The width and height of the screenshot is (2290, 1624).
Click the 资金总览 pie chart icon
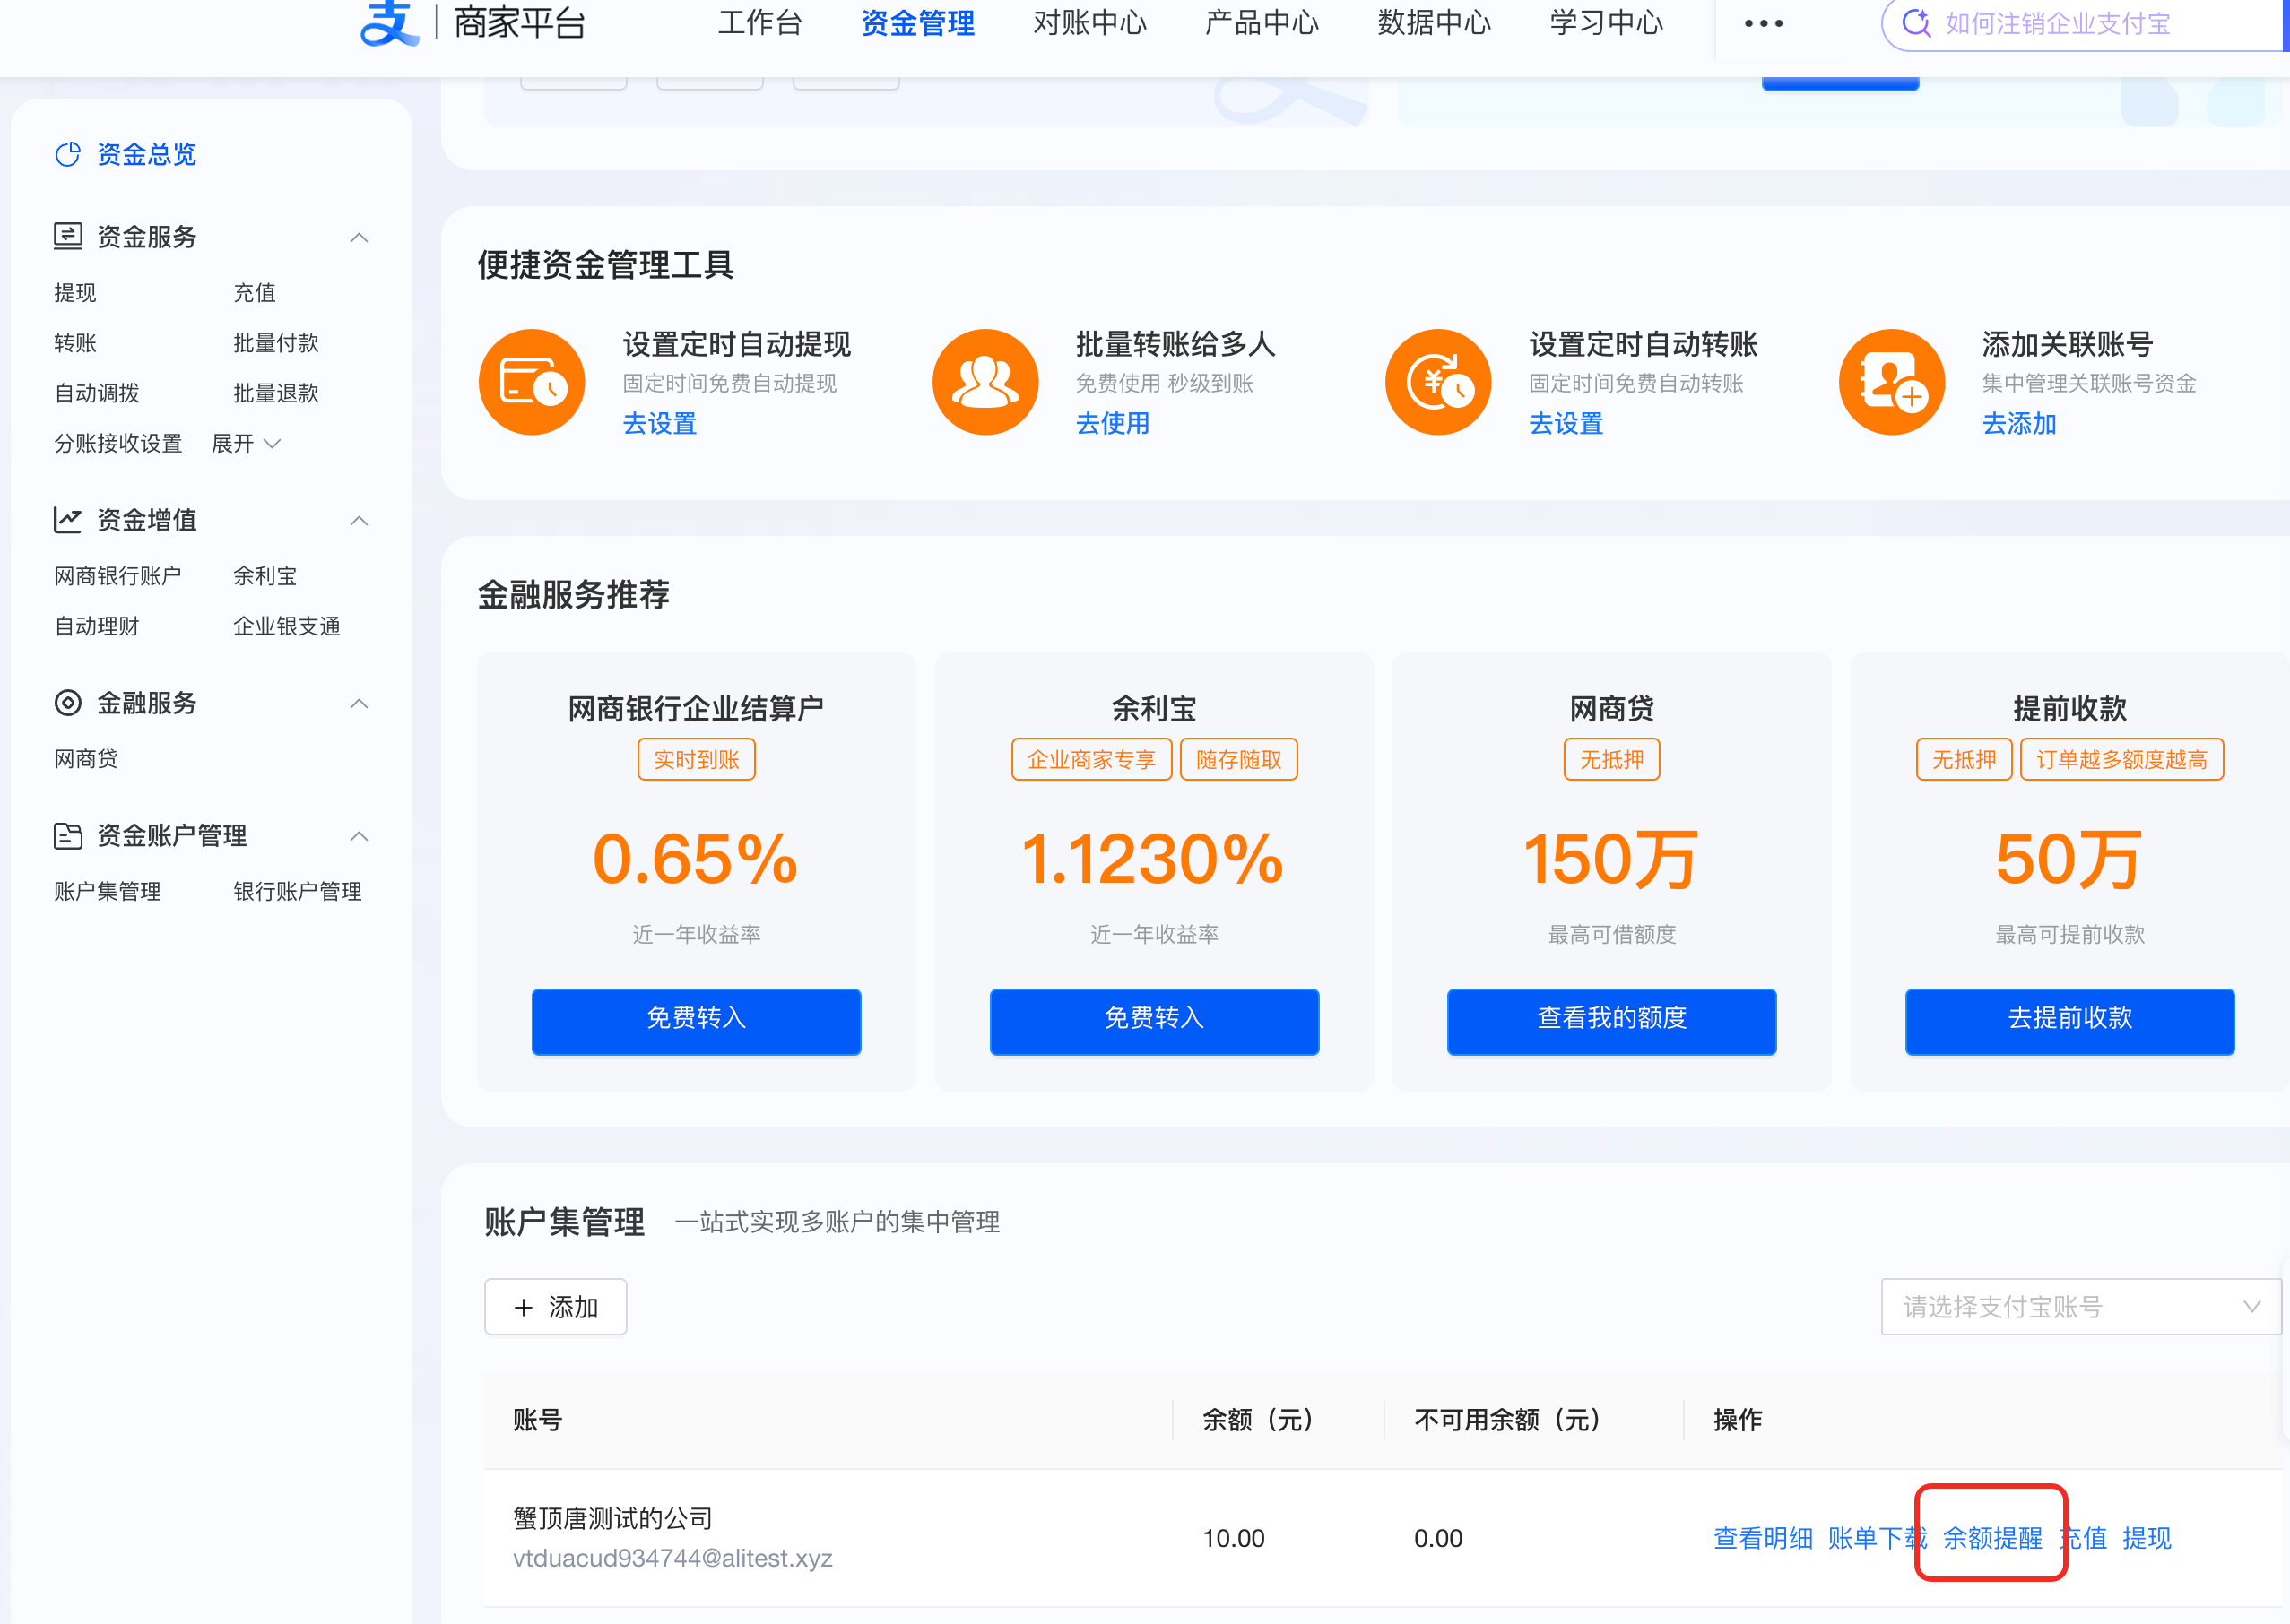click(68, 154)
